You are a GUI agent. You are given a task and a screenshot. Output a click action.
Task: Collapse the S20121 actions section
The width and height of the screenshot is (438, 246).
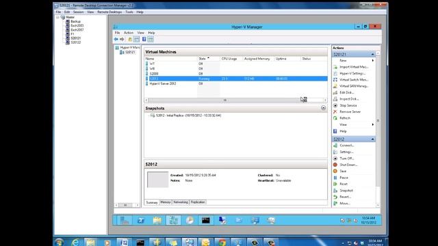click(372, 55)
